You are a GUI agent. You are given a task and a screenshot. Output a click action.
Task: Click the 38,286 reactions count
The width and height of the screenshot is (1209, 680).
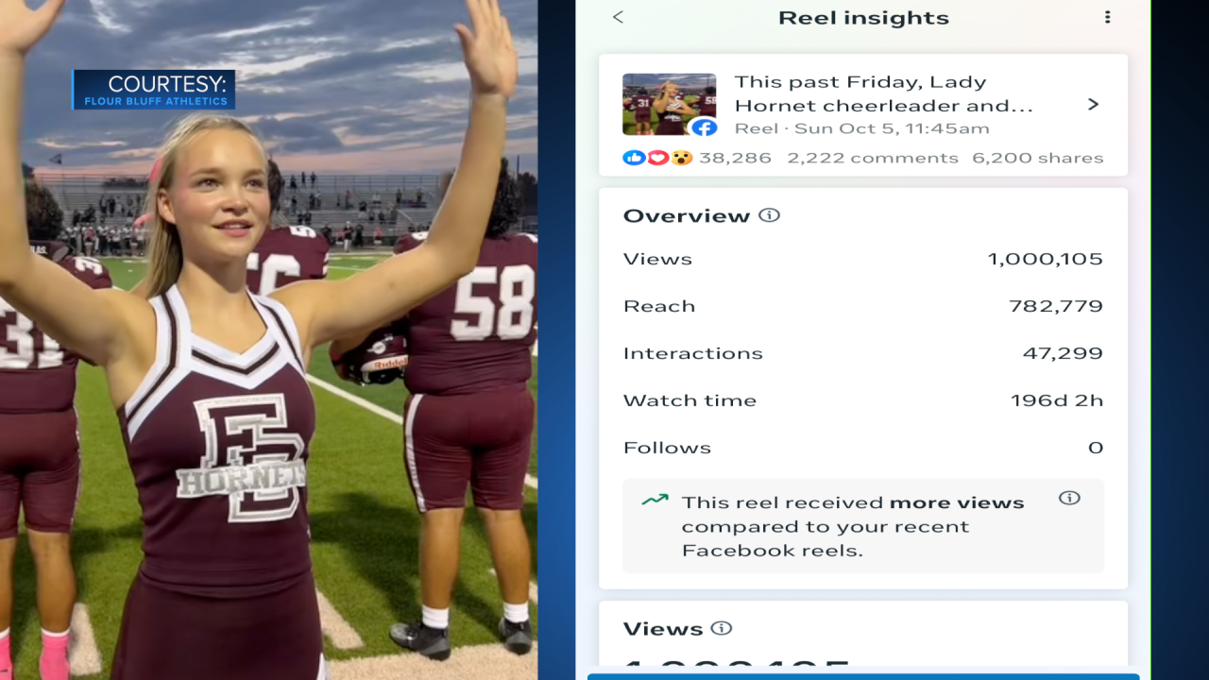coord(735,158)
